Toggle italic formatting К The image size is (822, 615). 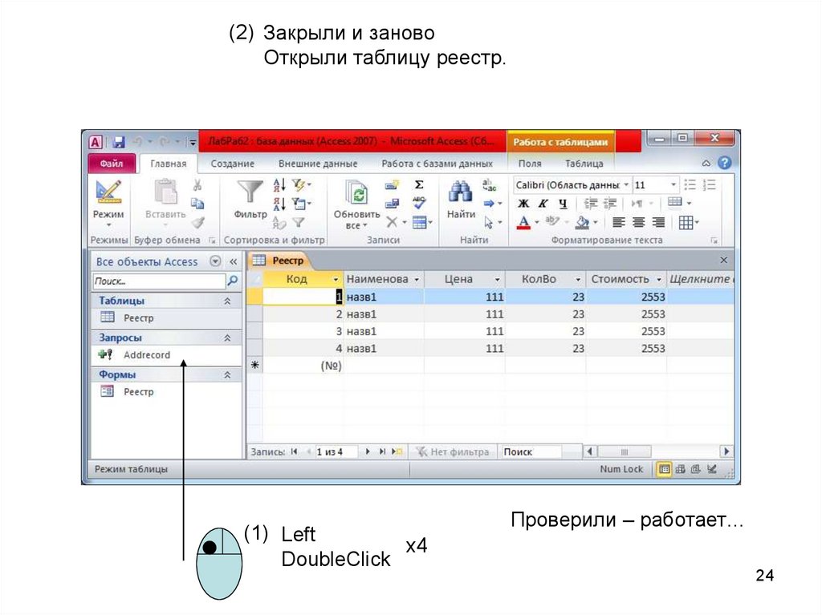click(x=543, y=204)
